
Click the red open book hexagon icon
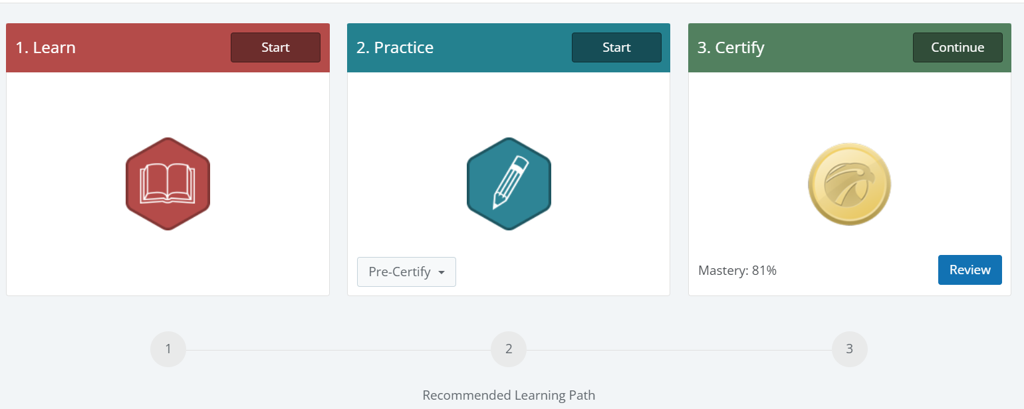pyautogui.click(x=168, y=184)
